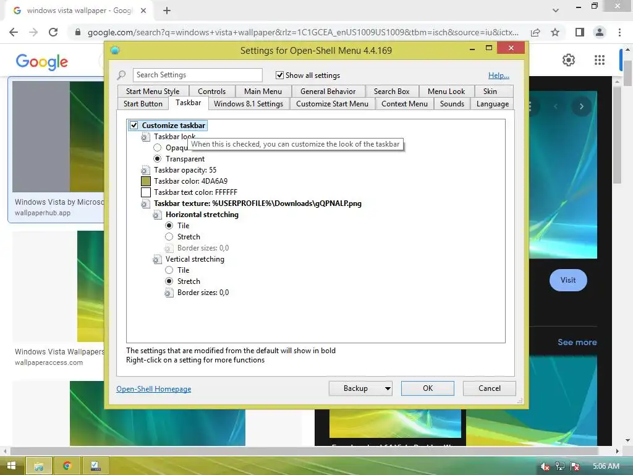Select Stretch under Horizontal stretching
Viewport: 633px width, 475px height.
169,237
